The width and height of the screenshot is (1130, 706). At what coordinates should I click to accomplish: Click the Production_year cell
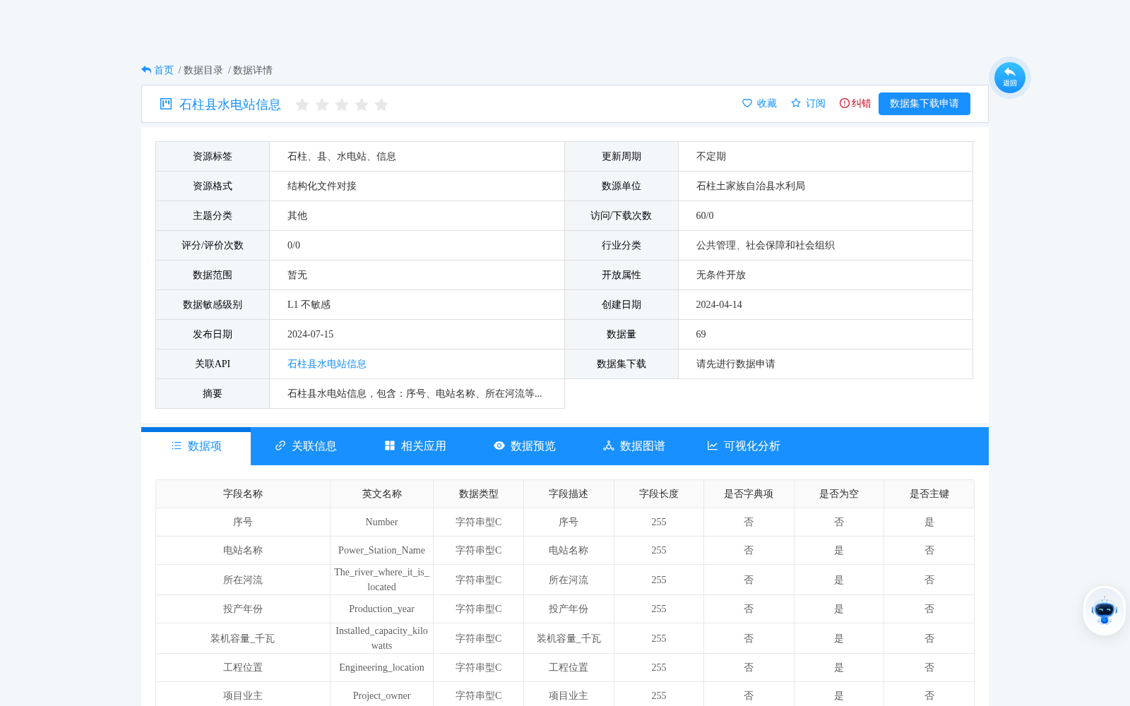pyautogui.click(x=382, y=609)
